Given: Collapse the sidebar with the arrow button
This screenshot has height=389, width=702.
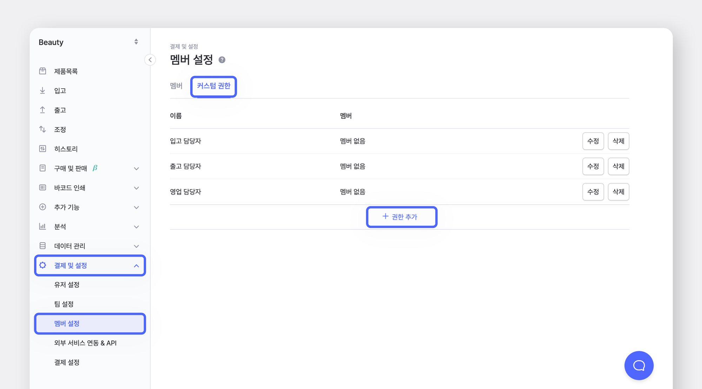Looking at the screenshot, I should [x=150, y=60].
